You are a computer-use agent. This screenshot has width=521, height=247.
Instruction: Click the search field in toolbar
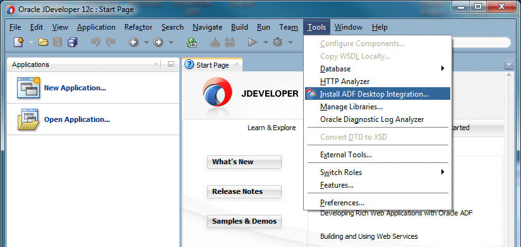pyautogui.click(x=481, y=42)
